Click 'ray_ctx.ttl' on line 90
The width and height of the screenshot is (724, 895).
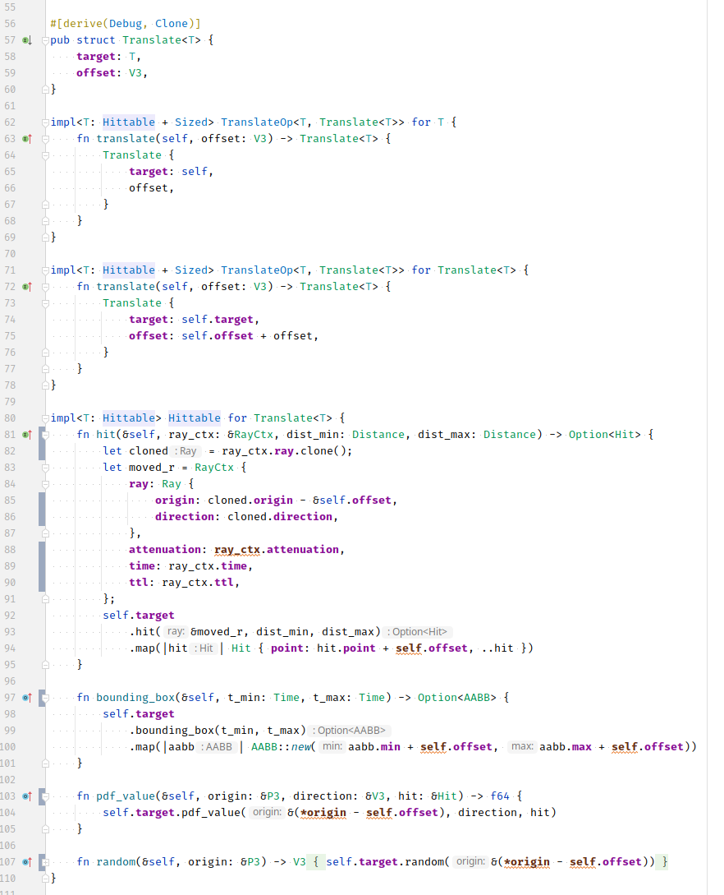click(198, 583)
